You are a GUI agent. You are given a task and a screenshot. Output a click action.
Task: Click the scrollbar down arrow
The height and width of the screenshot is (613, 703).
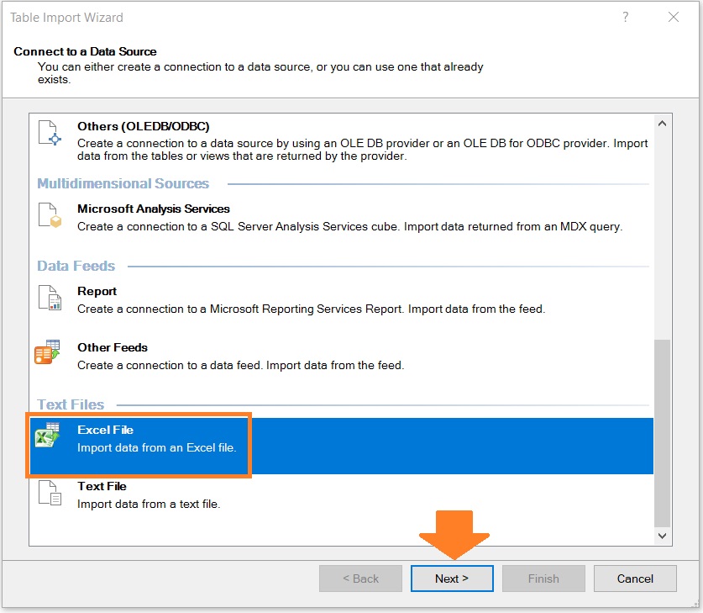coord(662,536)
